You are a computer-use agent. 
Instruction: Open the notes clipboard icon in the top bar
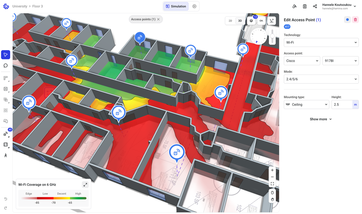click(304, 6)
